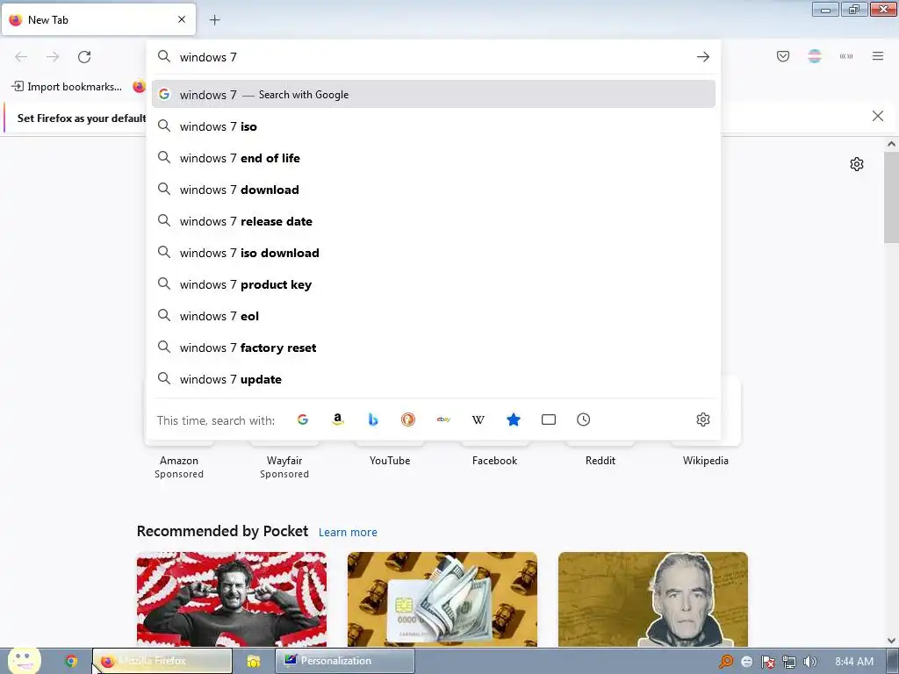Search this time with DuckDuckGo icon

[407, 419]
